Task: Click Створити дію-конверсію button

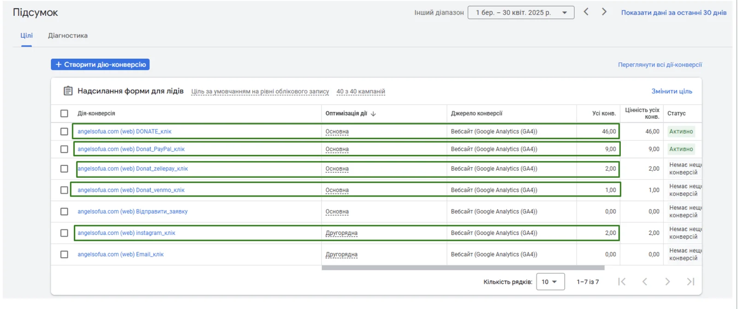Action: (100, 64)
